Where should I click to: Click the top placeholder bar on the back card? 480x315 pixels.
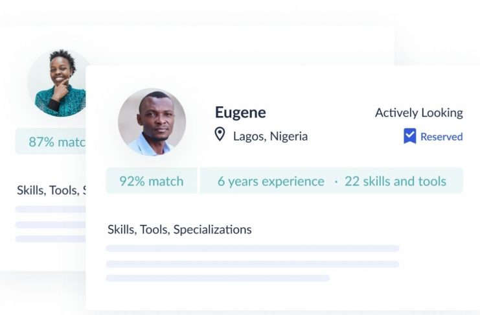coord(51,209)
